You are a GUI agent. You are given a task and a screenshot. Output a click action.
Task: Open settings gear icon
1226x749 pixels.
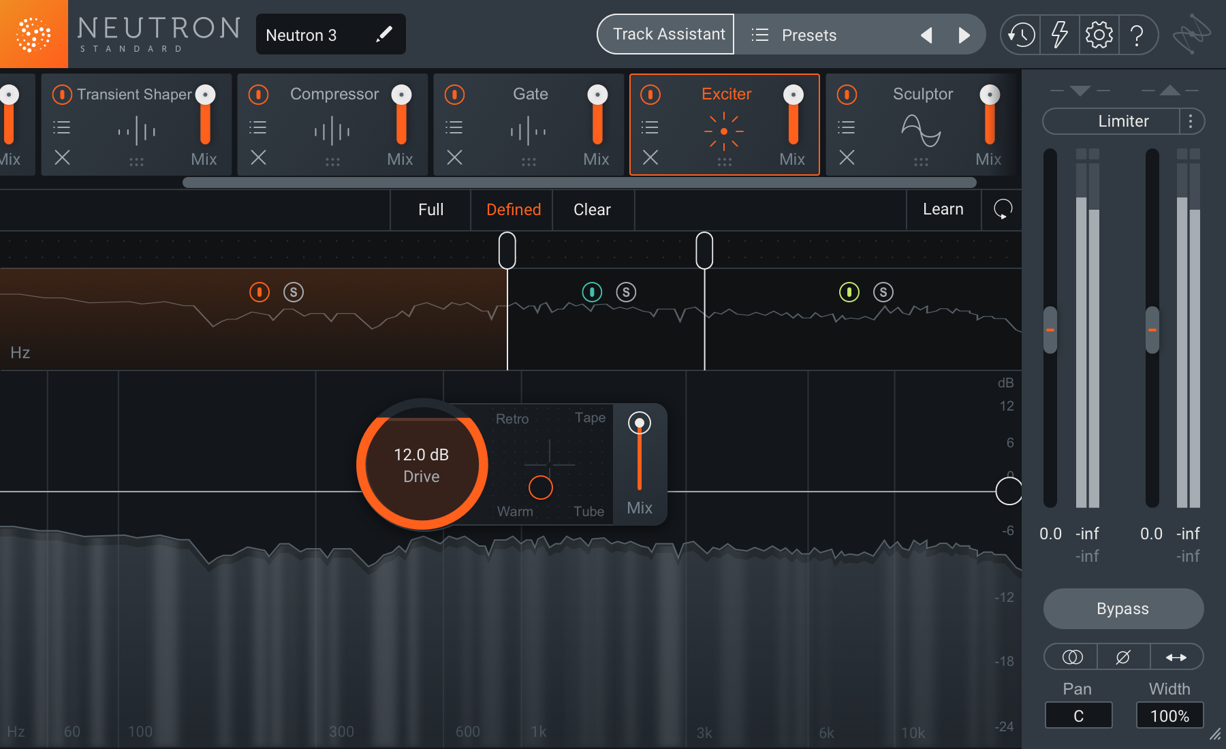(1099, 35)
